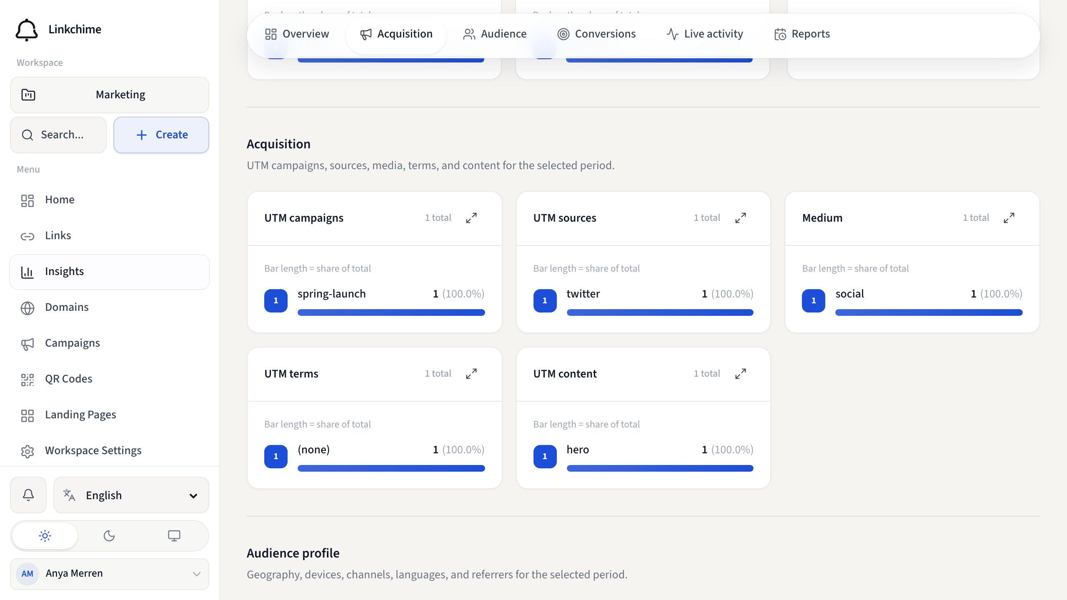The image size is (1067, 600).
Task: Click the UTM campaigns 1 total label
Action: [x=438, y=218]
